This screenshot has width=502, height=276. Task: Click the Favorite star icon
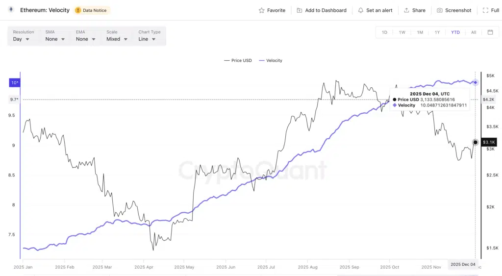tap(261, 10)
